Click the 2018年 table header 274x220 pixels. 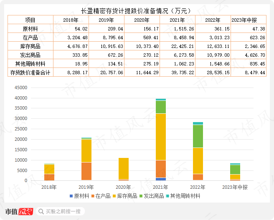tap(71, 20)
